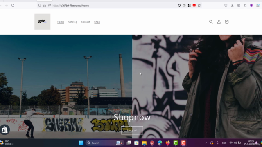Image resolution: width=262 pixels, height=147 pixels.
Task: Open the green Camtasia taskbar icon
Action: click(176, 143)
